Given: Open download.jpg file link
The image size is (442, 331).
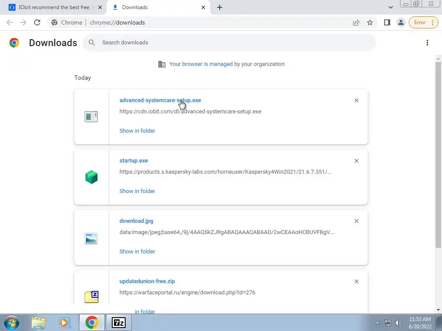Looking at the screenshot, I should click(136, 221).
